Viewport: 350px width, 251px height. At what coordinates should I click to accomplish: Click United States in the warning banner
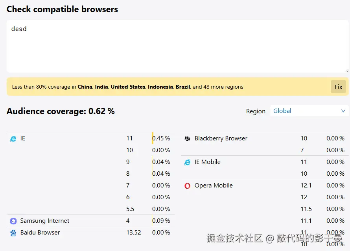tap(128, 87)
